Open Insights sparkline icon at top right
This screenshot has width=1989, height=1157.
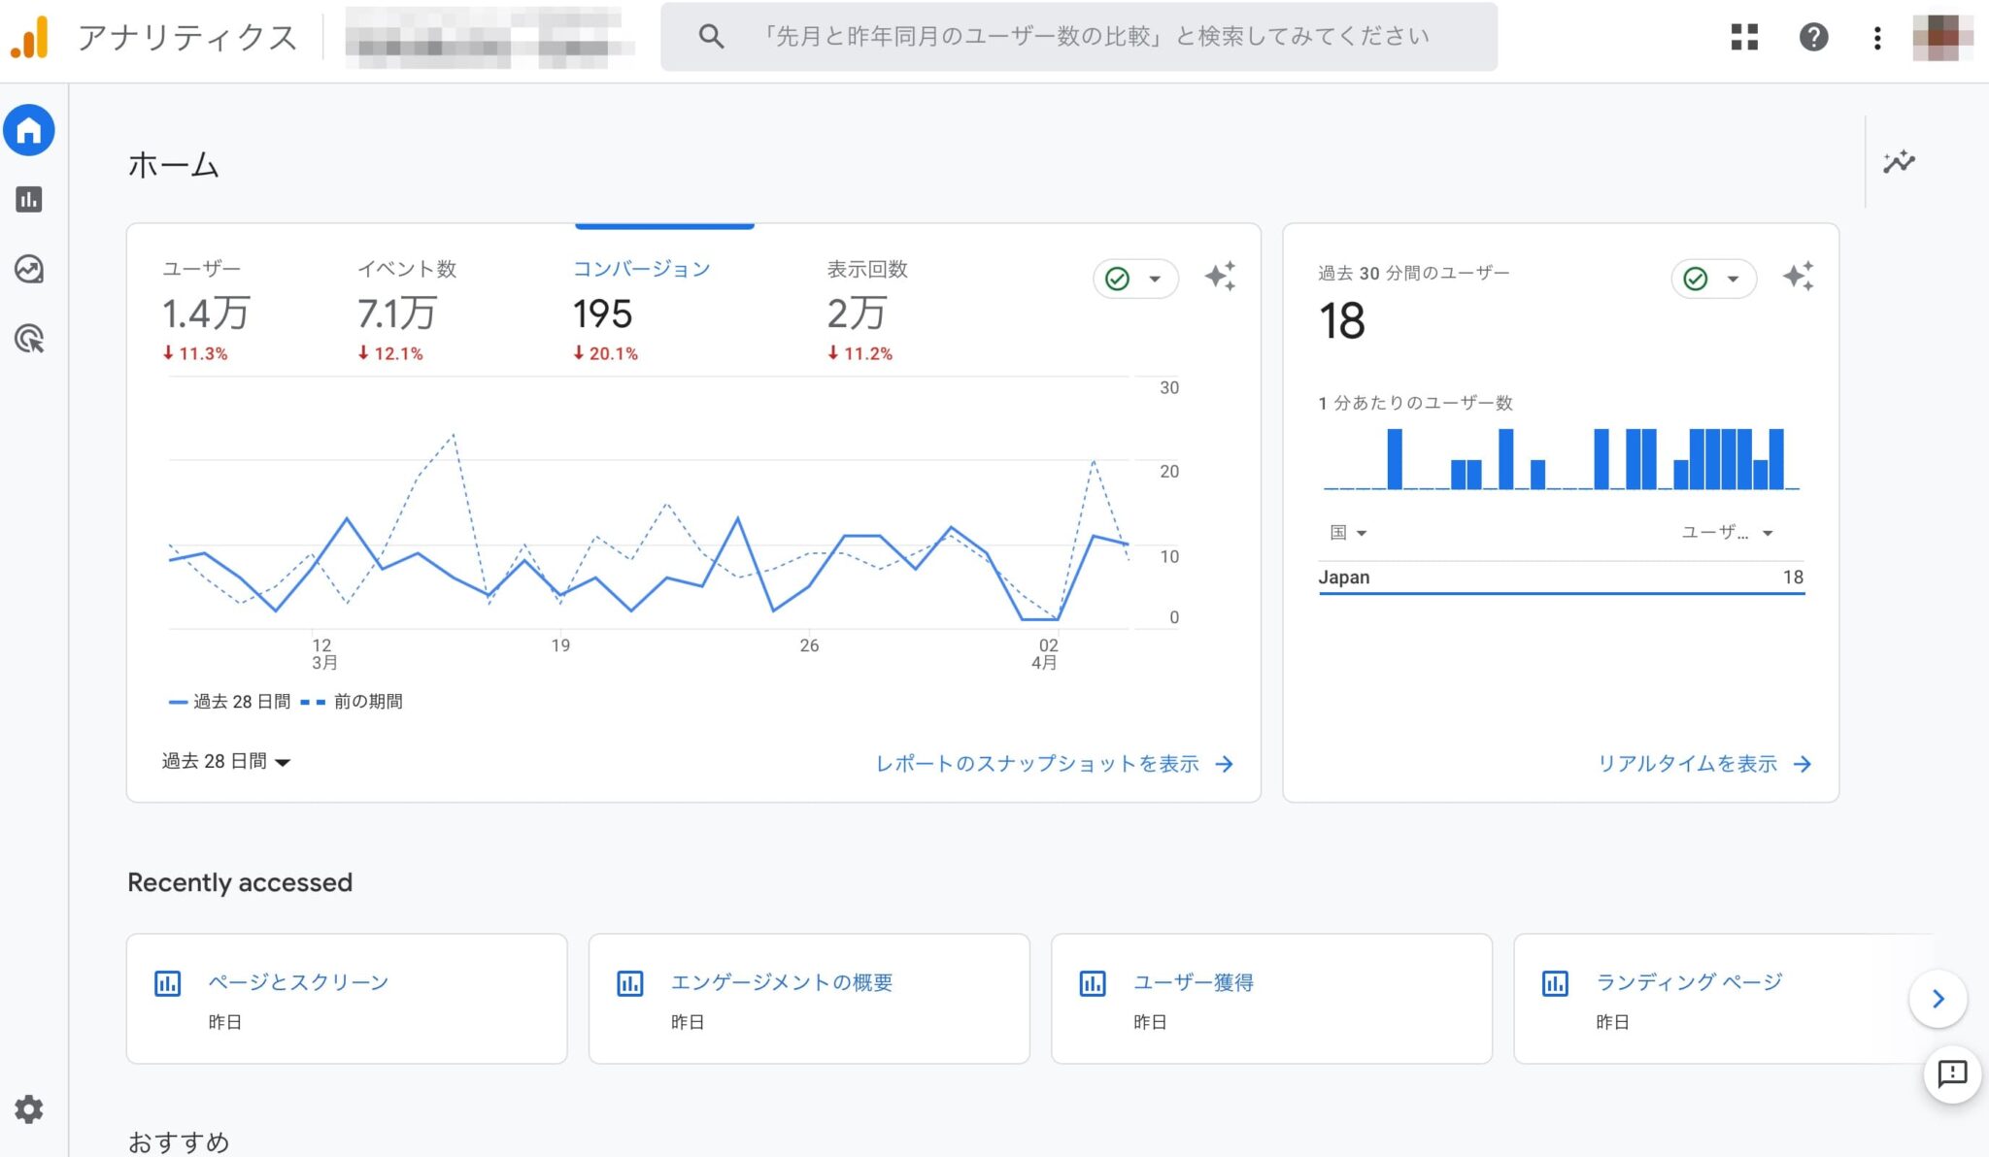(1899, 162)
